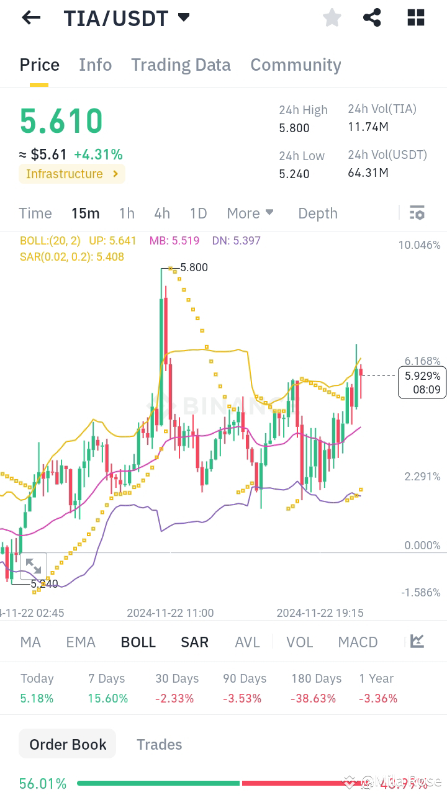The width and height of the screenshot is (447, 795).
Task: Click the back arrow to leave the chart
Action: click(30, 17)
